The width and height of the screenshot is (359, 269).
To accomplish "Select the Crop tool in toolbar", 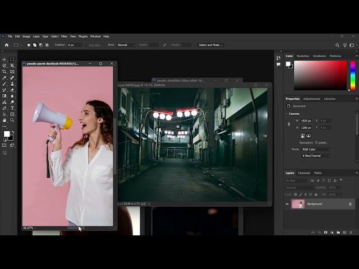I will point(4,72).
